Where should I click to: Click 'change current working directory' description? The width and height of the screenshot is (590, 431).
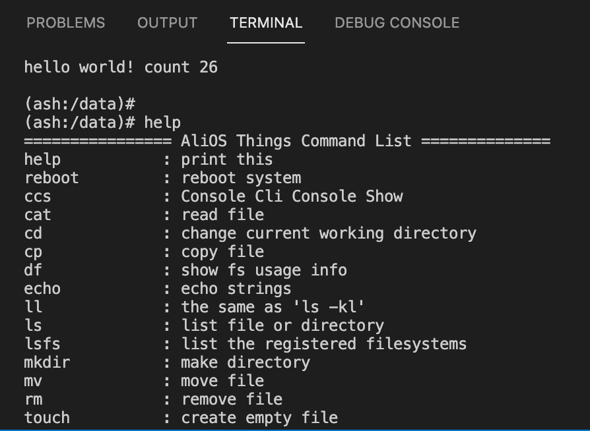(329, 233)
